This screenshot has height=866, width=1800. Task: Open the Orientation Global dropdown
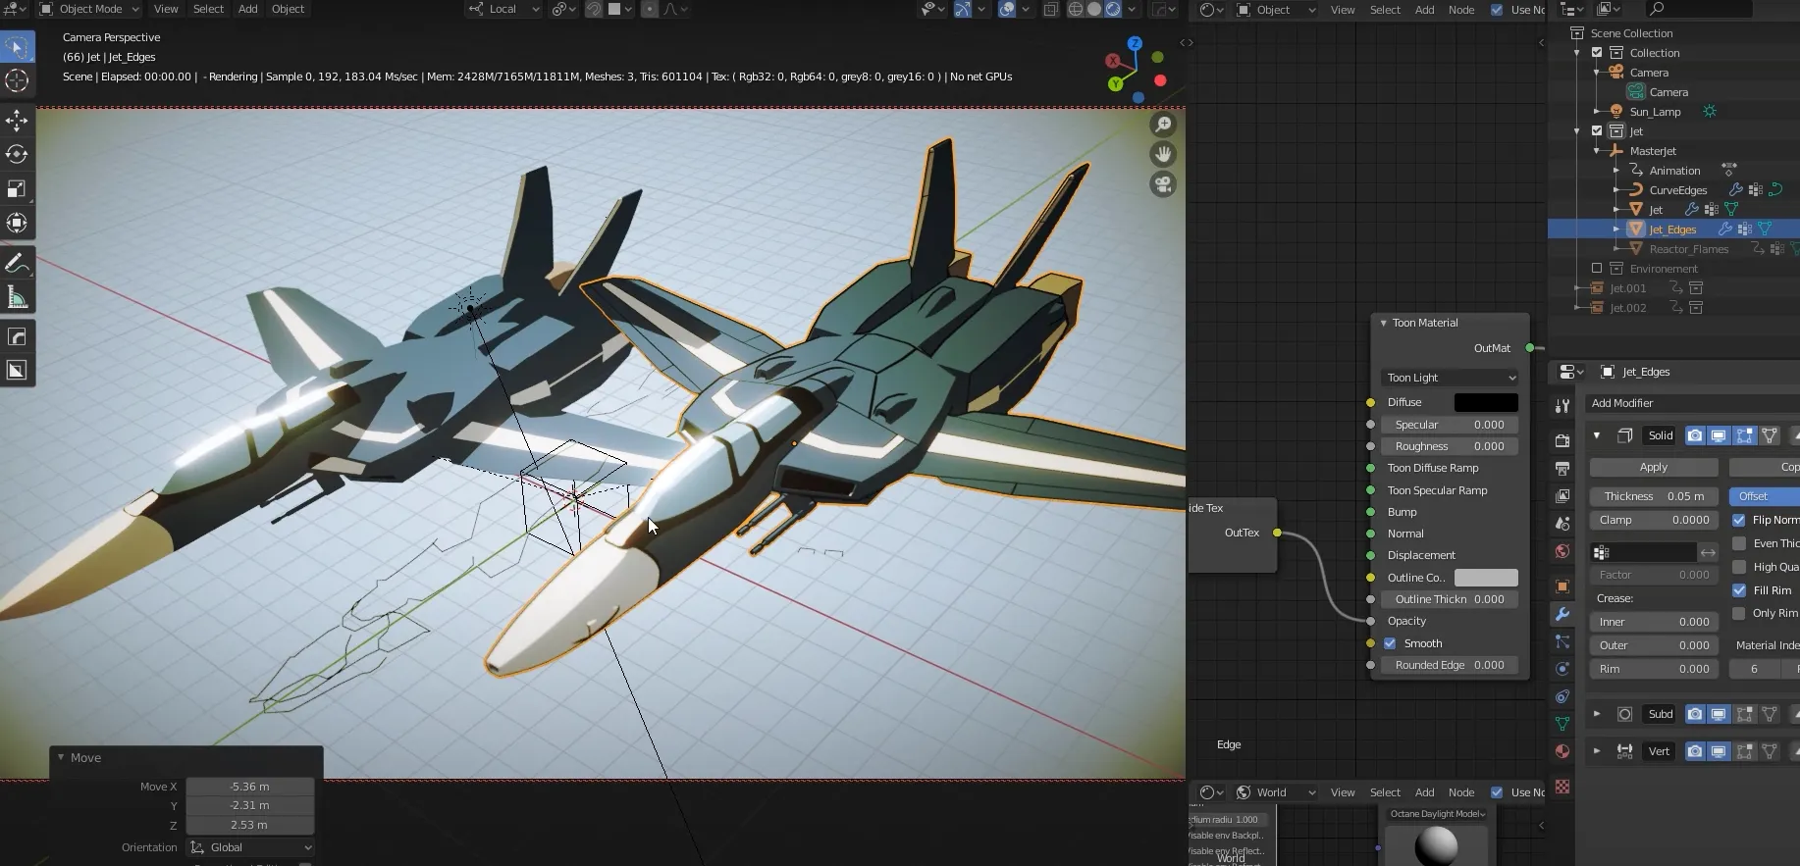click(x=250, y=847)
